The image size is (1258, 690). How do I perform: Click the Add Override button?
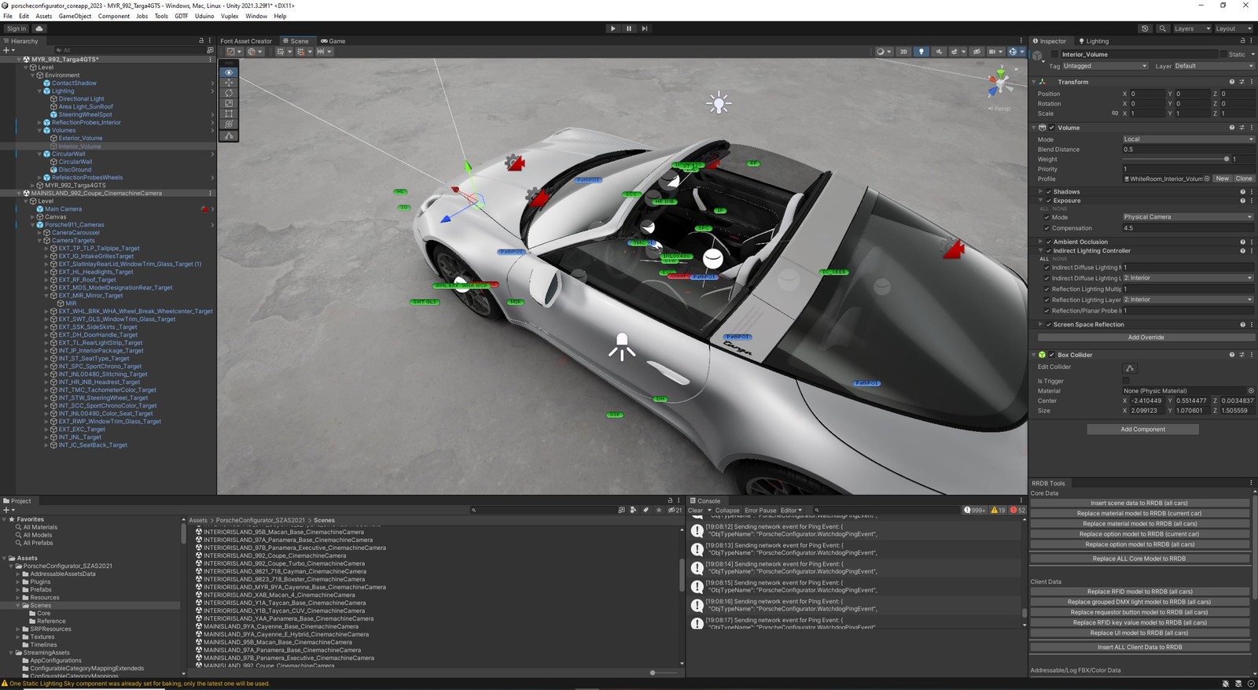[x=1146, y=338]
